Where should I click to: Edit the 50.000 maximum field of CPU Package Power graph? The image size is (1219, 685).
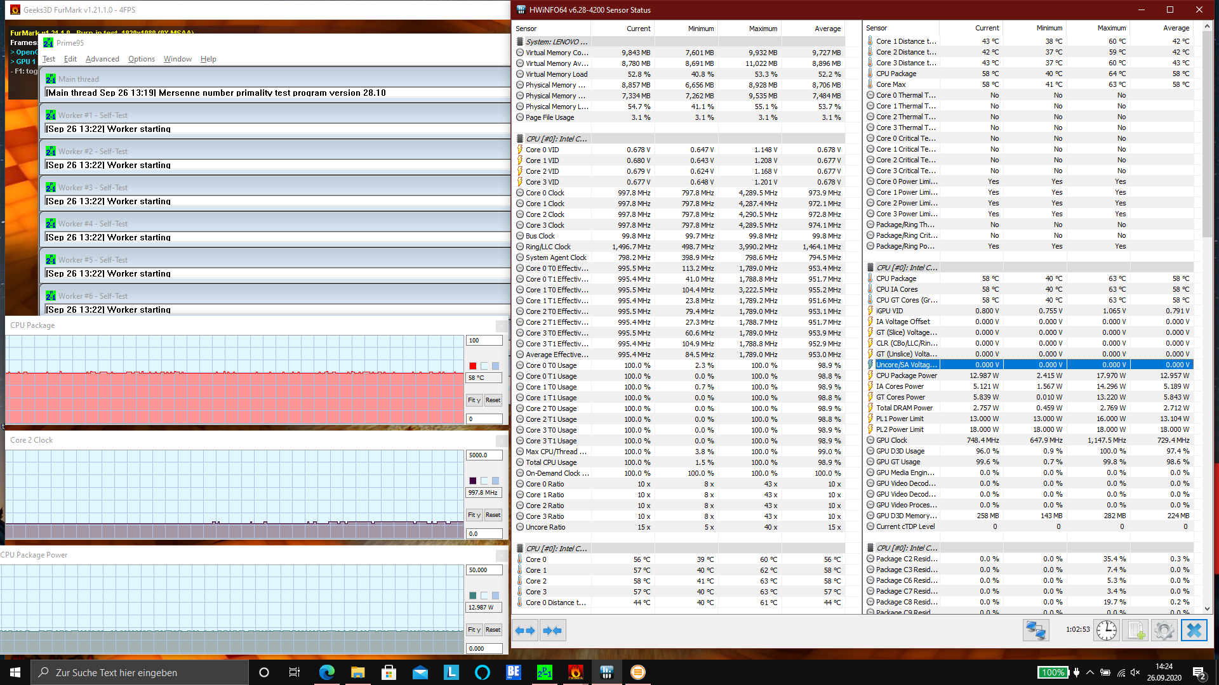click(x=484, y=570)
